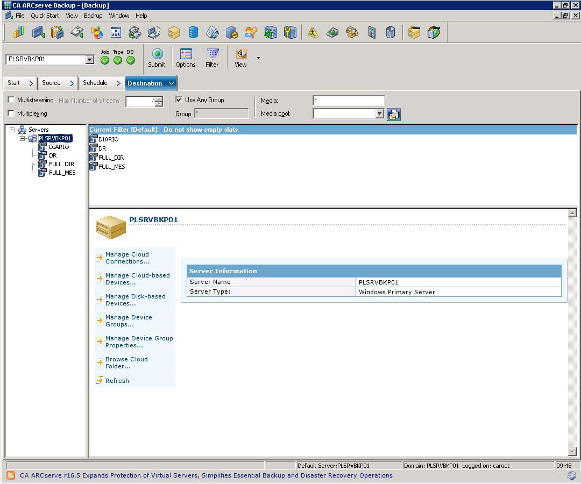
Task: Click the RSS feed icon in status bar
Action: [x=11, y=476]
